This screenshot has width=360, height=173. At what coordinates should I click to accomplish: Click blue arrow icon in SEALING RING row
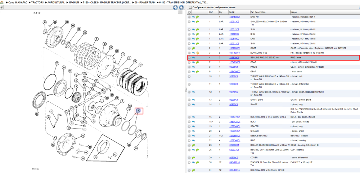pos(193,58)
